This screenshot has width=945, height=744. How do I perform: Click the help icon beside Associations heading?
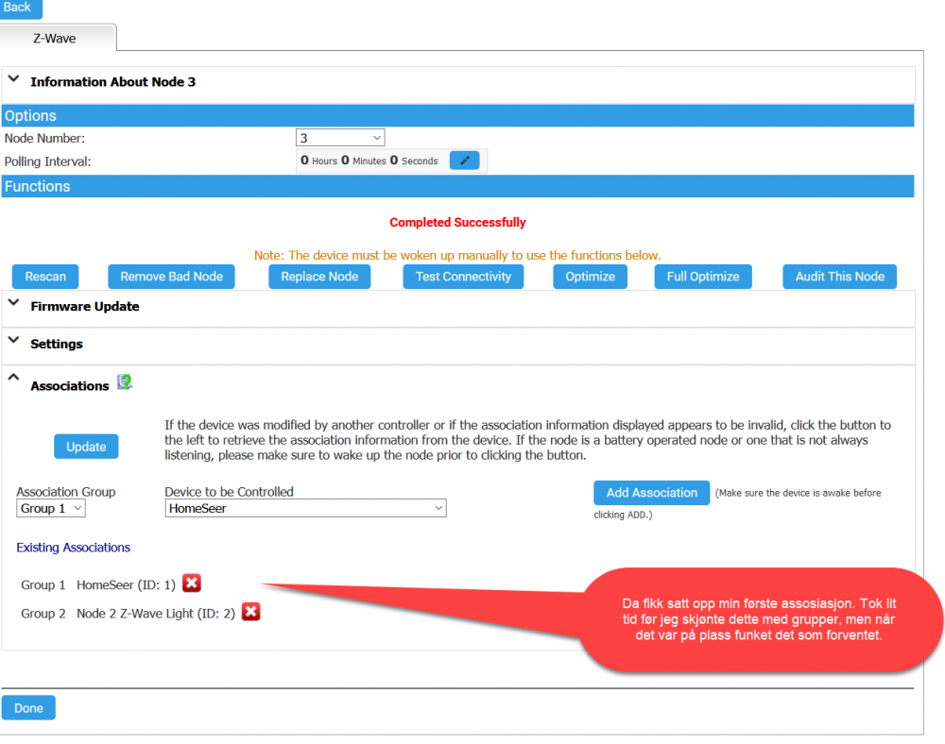pos(125,382)
